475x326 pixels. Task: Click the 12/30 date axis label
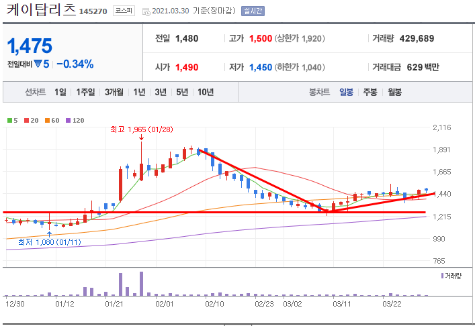15,304
